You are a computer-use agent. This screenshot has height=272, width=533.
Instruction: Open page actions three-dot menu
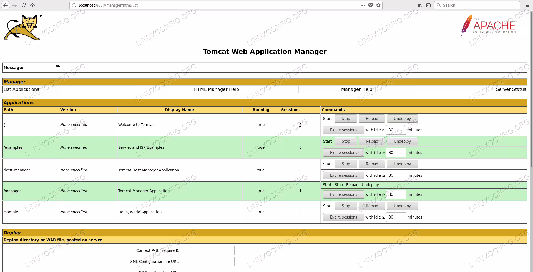pyautogui.click(x=363, y=5)
